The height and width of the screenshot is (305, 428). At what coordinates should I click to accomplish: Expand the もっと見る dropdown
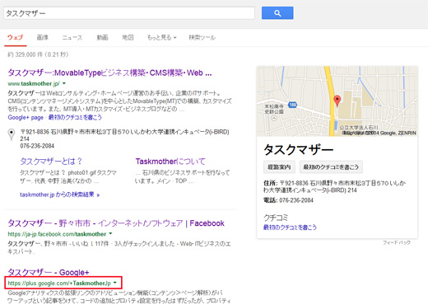tap(161, 37)
